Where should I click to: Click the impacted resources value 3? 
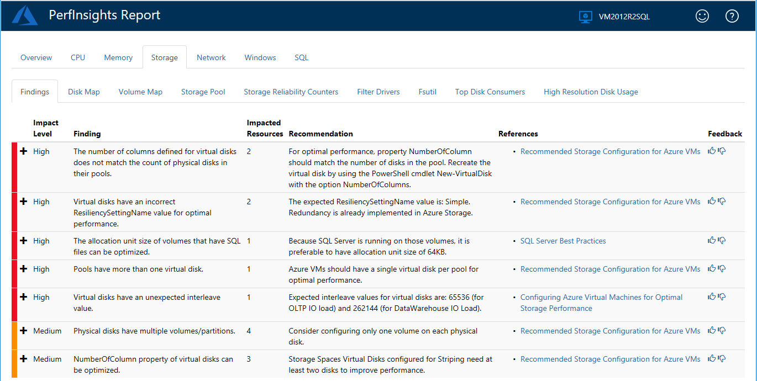tap(249, 359)
